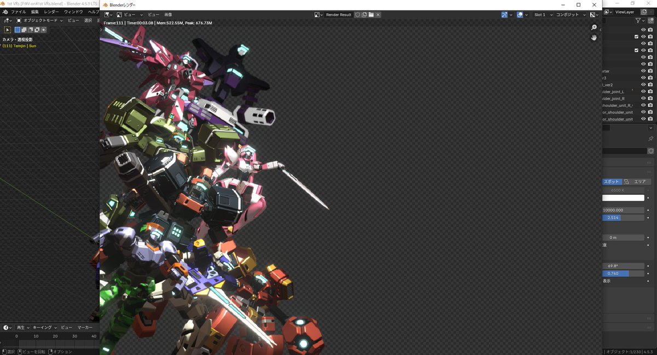This screenshot has width=657, height=355.
Task: Open options dropdown arrow atop properties editor
Action: [651, 128]
